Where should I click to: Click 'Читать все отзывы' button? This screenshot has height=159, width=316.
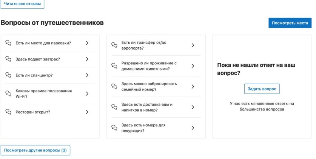22,3
